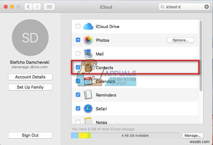The image size is (213, 145).
Task: Sign Out of iCloud
Action: (30, 135)
